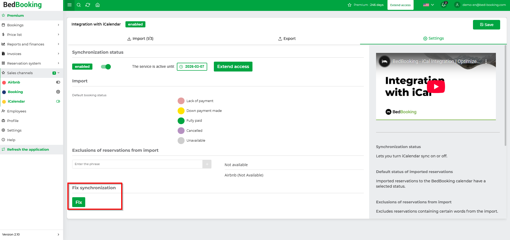Switch to the Export tab
Screen dimensions: 510x240
287,39
